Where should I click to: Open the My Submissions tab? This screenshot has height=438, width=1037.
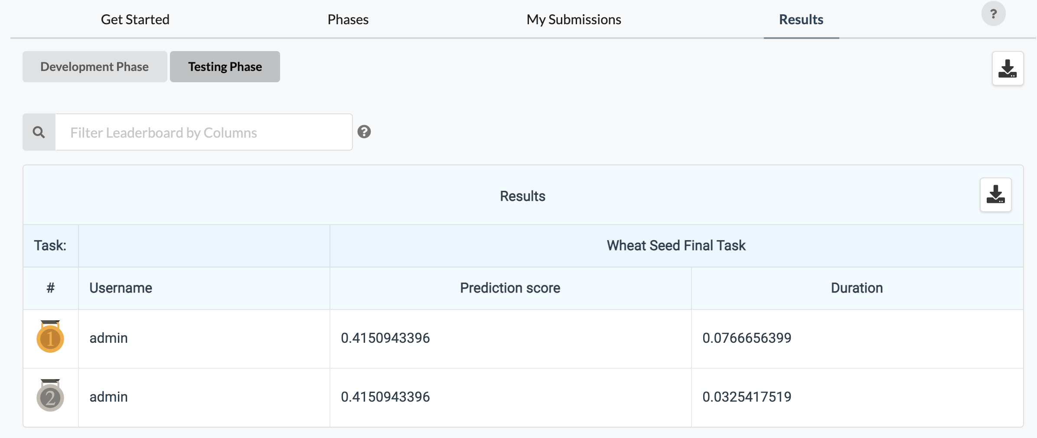click(574, 19)
